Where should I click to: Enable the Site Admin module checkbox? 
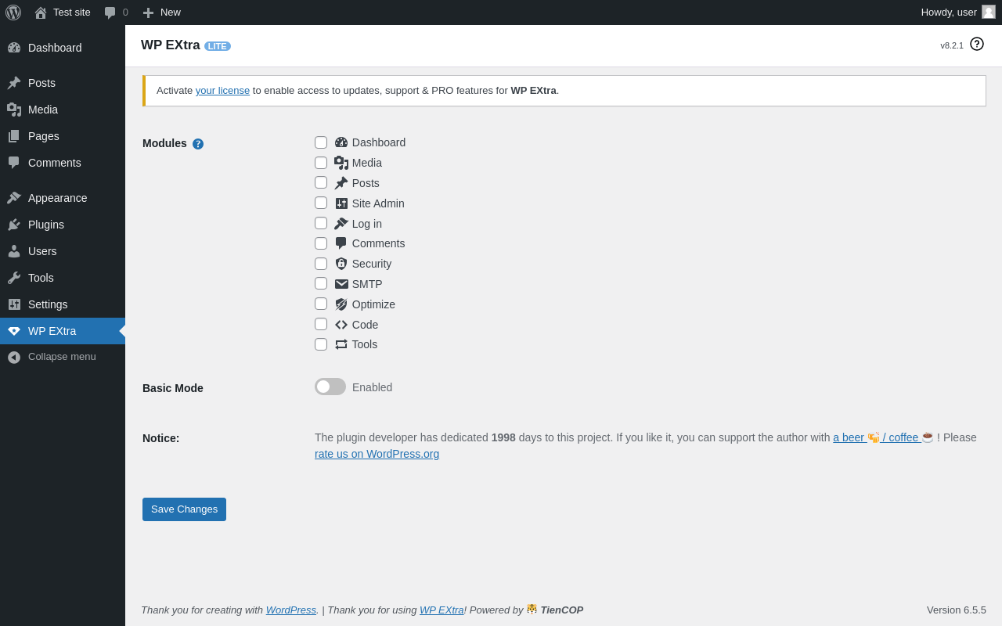click(x=321, y=203)
